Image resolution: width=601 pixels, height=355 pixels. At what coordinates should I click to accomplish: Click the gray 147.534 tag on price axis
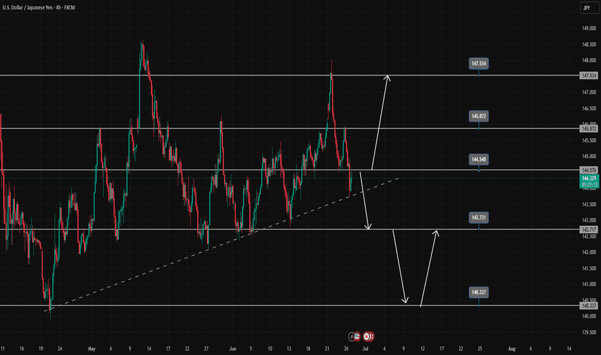589,76
